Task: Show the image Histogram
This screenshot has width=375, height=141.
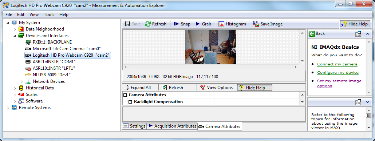Action: click(x=232, y=24)
